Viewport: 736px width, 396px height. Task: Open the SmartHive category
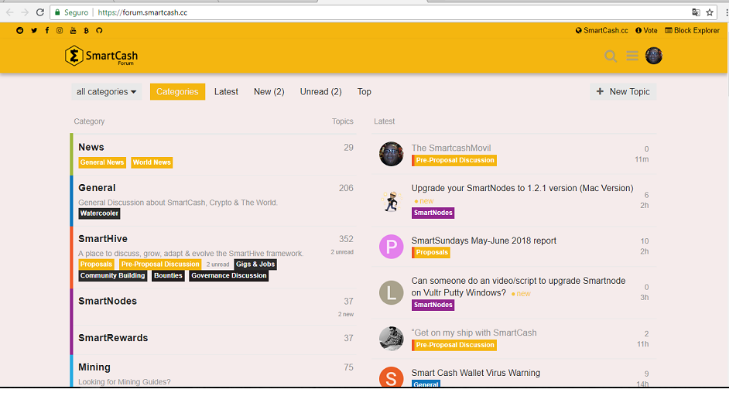103,239
